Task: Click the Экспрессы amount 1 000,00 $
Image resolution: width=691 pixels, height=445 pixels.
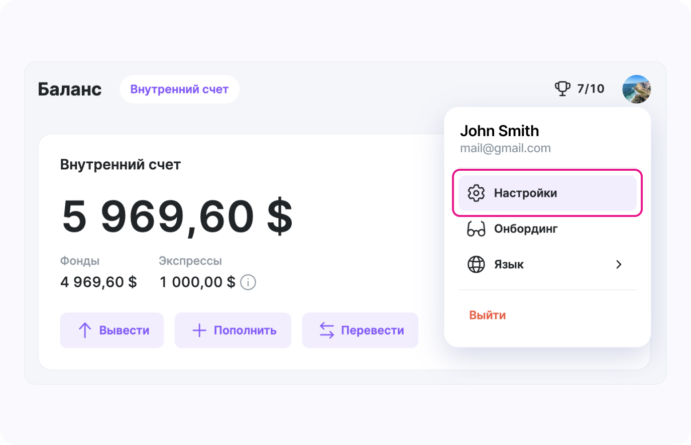Action: (197, 282)
